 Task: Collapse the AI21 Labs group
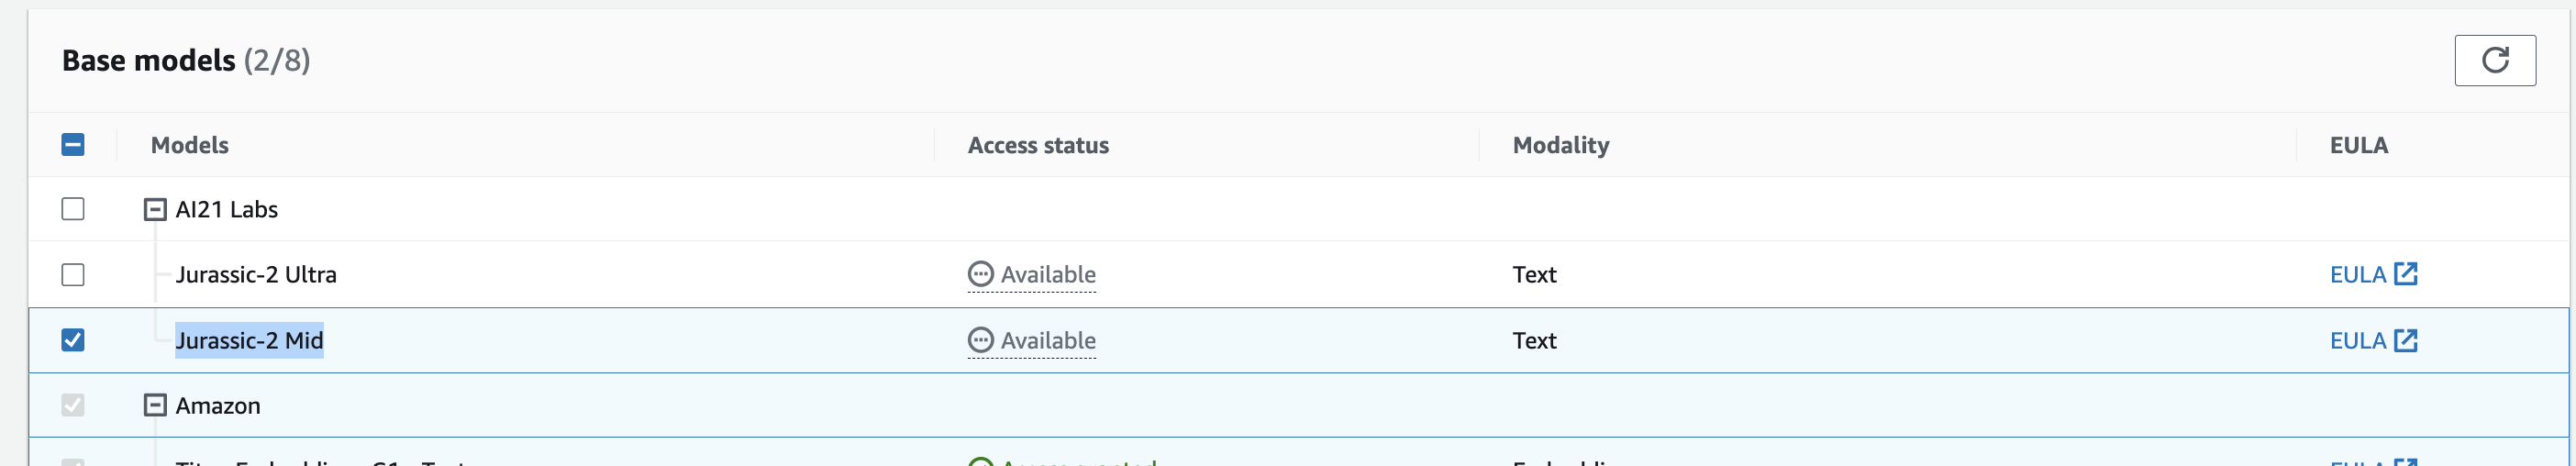pyautogui.click(x=155, y=209)
